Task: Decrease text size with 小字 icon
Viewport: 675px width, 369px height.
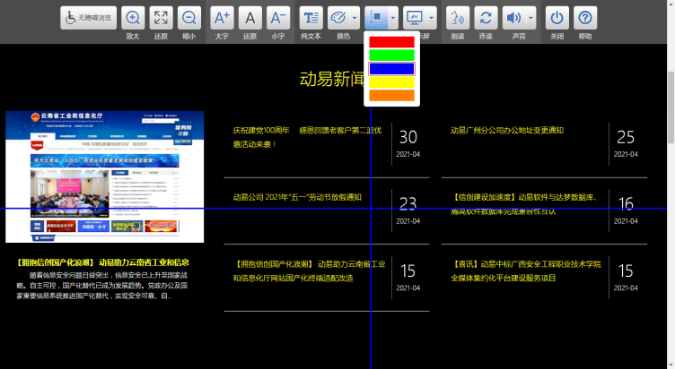Action: 278,18
